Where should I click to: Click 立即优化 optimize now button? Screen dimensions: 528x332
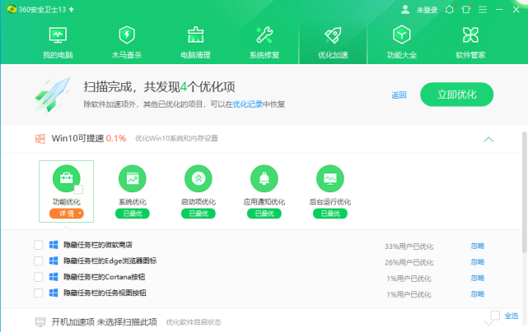(x=456, y=95)
